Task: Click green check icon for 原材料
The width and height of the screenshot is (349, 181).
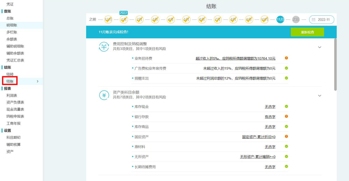Action: [286, 146]
